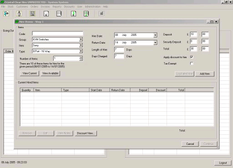Click the Order # column header behind dialog
The height and width of the screenshot is (168, 233).
[x=9, y=51]
